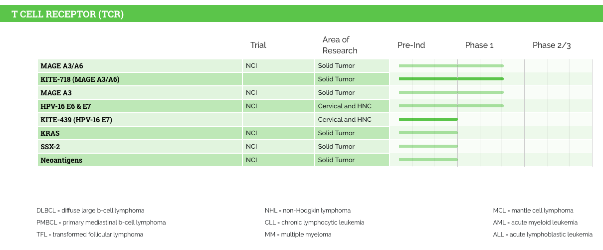Click the Neoantigens row progress bar
Viewport: 603px width, 250px height.
pos(428,160)
